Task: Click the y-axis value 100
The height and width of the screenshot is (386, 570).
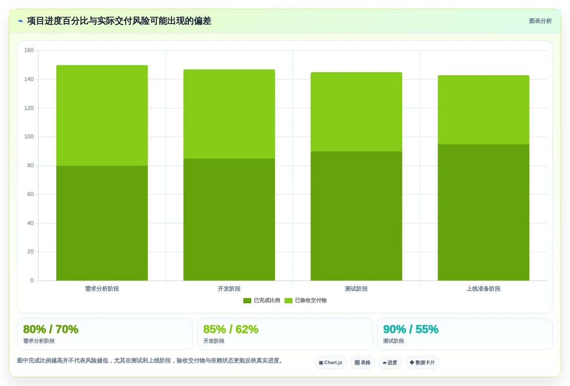Action: (x=29, y=137)
